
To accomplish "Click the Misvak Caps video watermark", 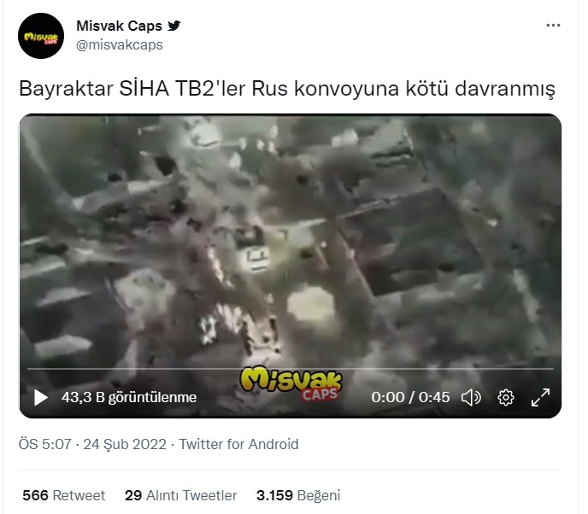I will tap(291, 383).
